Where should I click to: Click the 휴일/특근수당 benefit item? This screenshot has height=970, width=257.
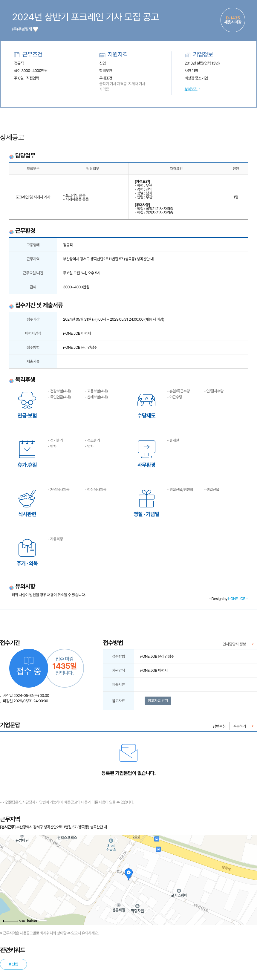[x=179, y=391]
